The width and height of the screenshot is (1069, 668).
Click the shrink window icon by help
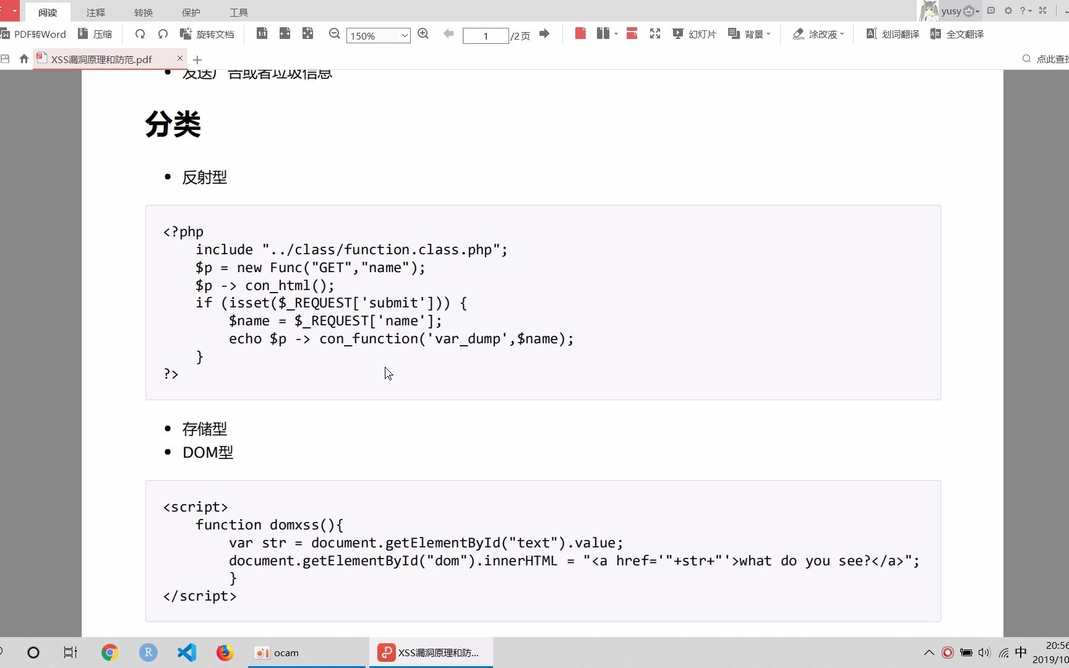pos(1042,11)
